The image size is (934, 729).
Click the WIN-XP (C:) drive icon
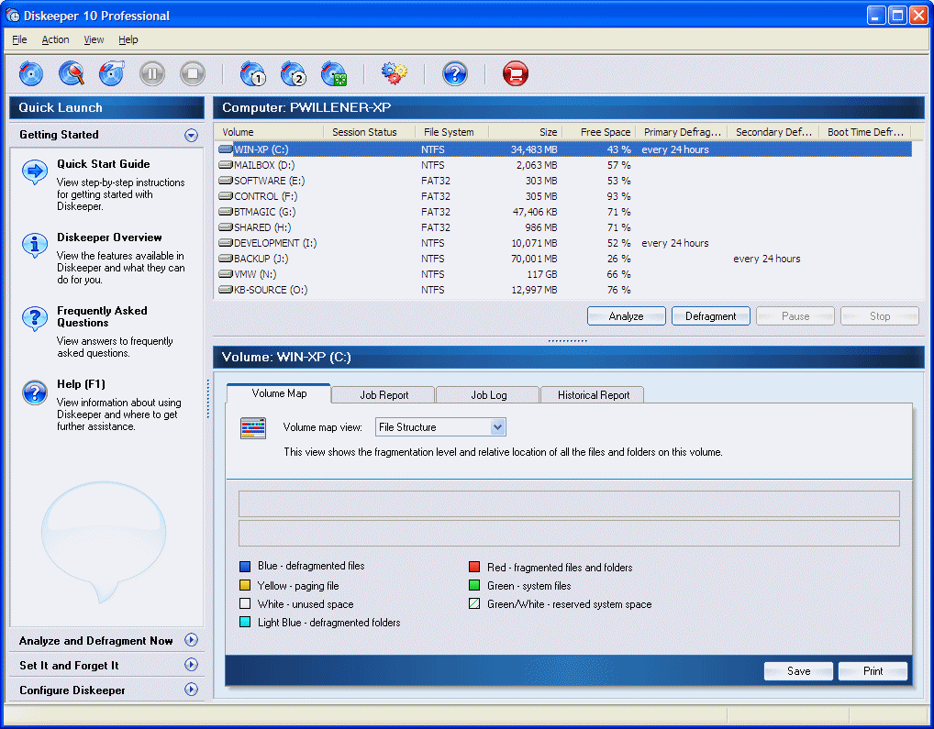(x=226, y=149)
